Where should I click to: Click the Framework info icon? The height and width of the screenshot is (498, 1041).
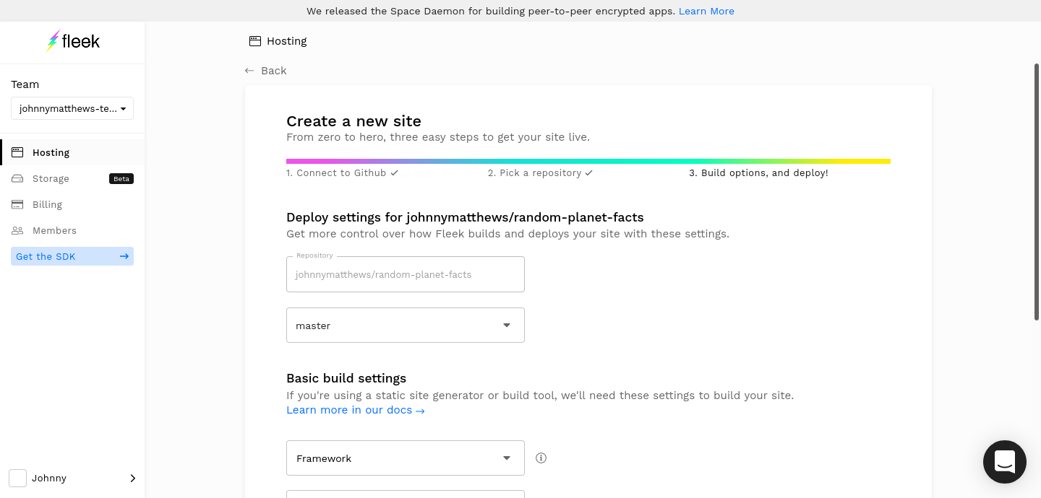541,458
